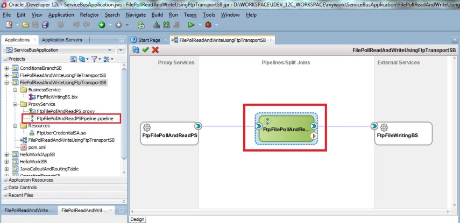Click the Open folder toolbar icon
The width and height of the screenshot is (460, 223).
[25, 25]
